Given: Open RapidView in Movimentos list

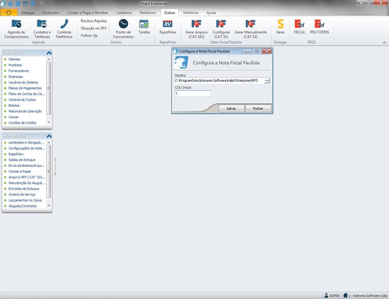Looking at the screenshot, I should tap(16, 154).
